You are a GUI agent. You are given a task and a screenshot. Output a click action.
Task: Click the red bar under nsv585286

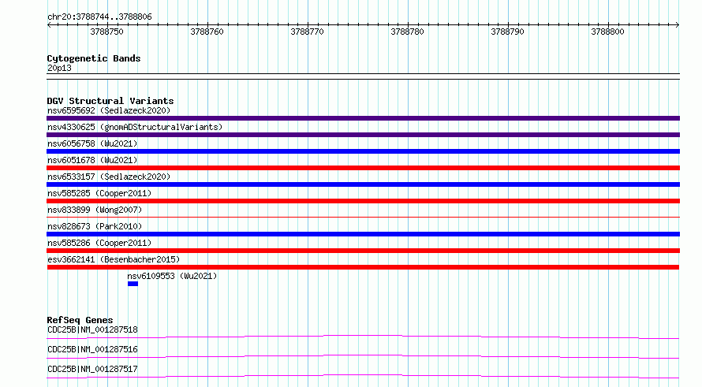point(363,251)
